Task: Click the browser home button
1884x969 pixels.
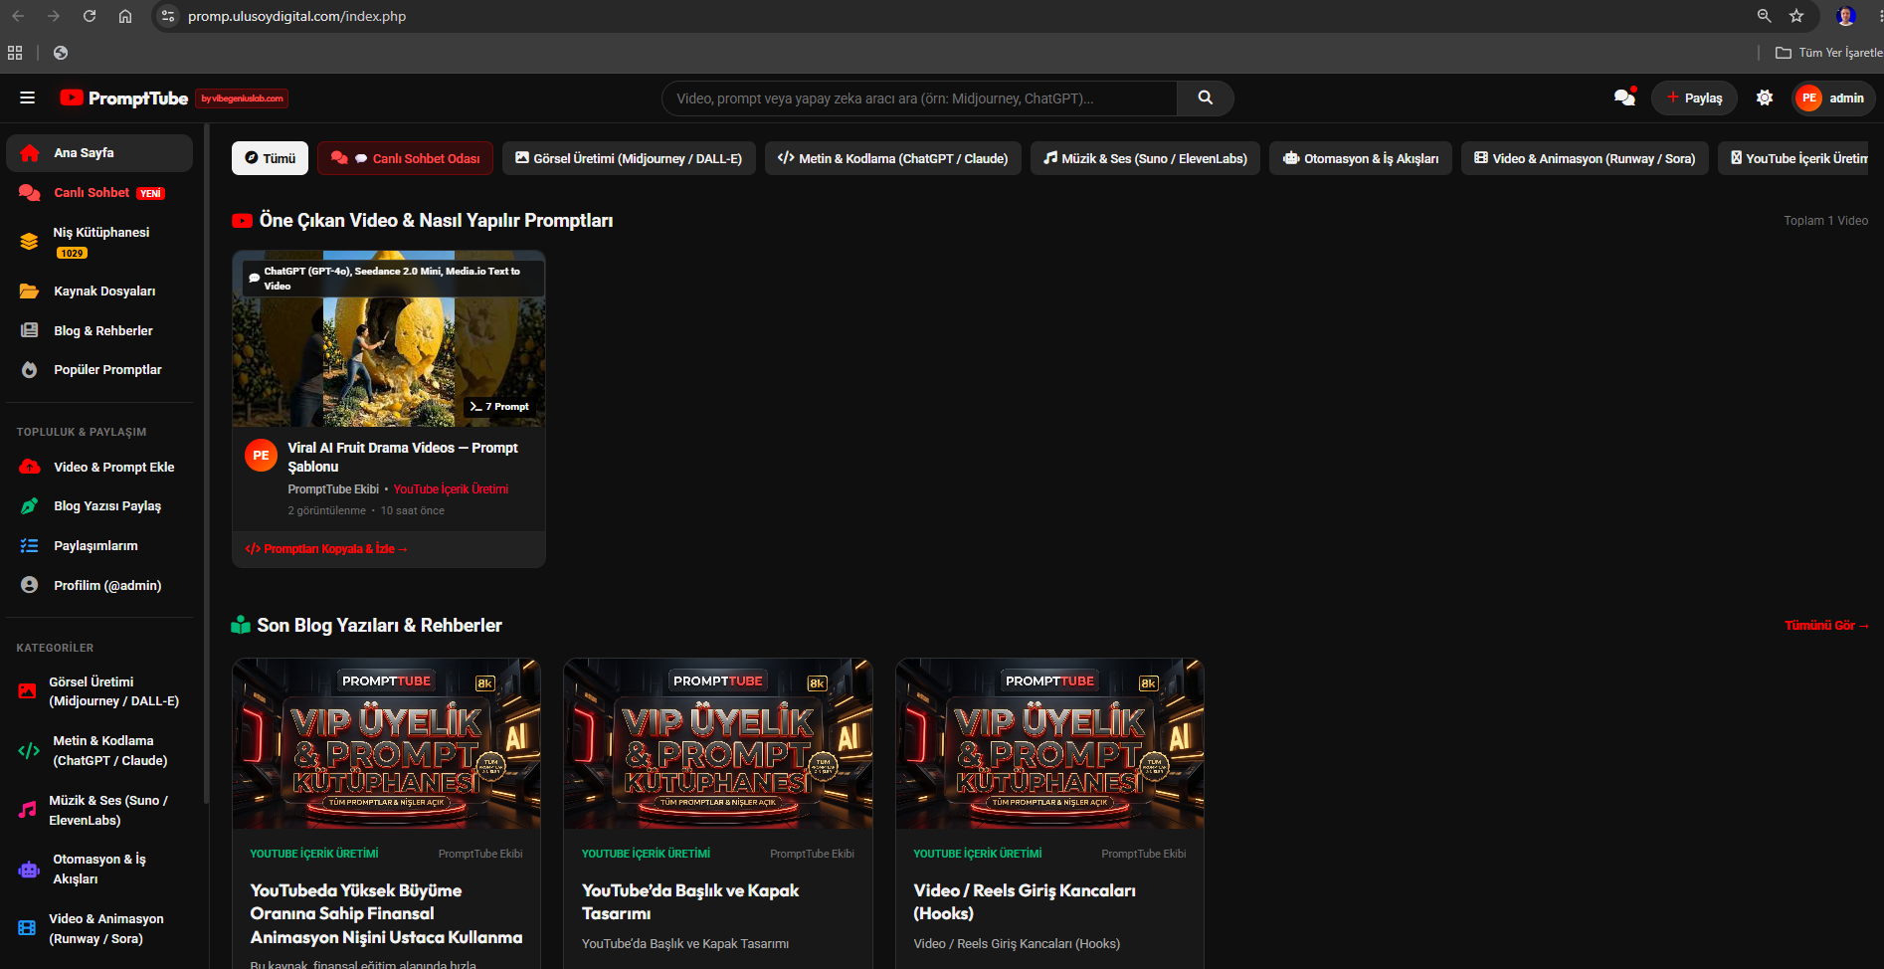Action: pos(125,16)
